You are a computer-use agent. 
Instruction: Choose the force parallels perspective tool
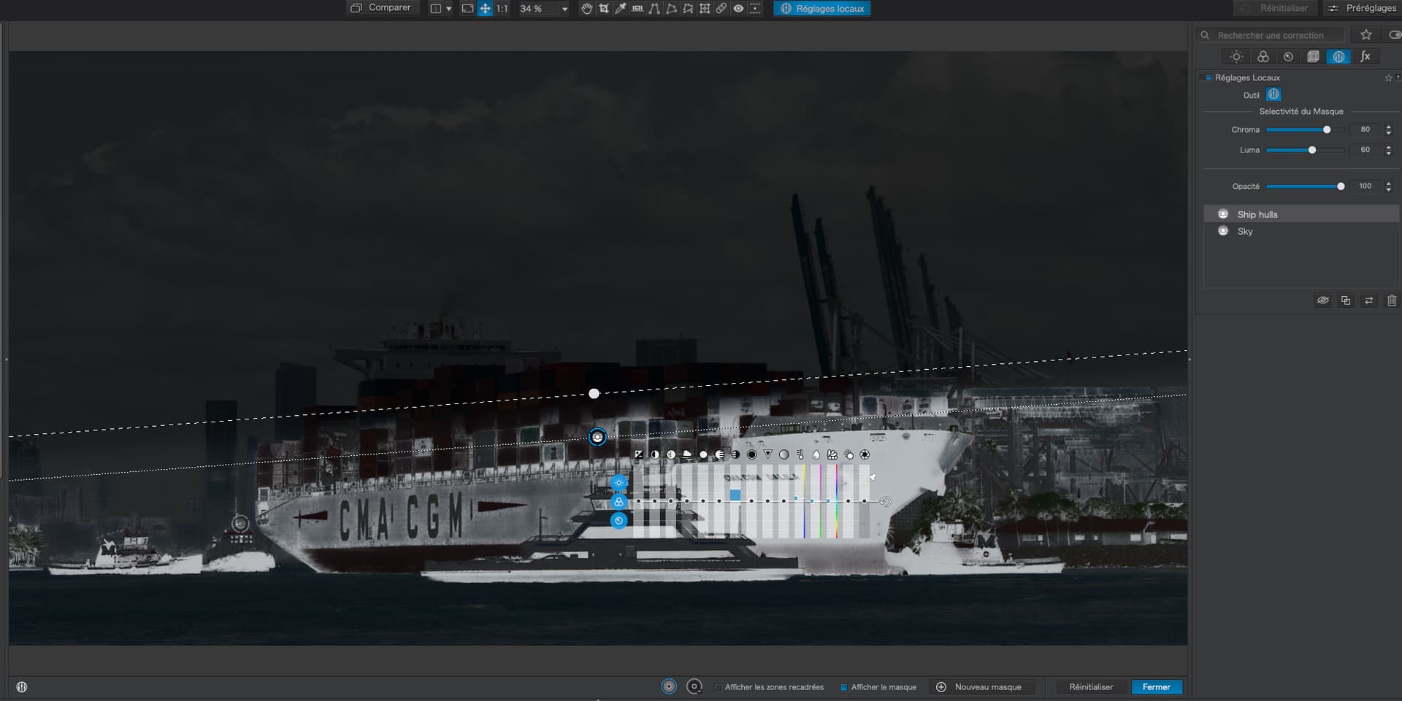click(654, 9)
